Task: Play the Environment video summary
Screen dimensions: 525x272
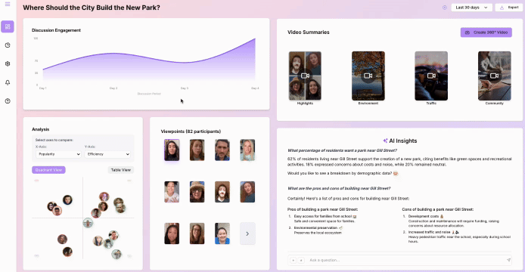Action: (368, 76)
